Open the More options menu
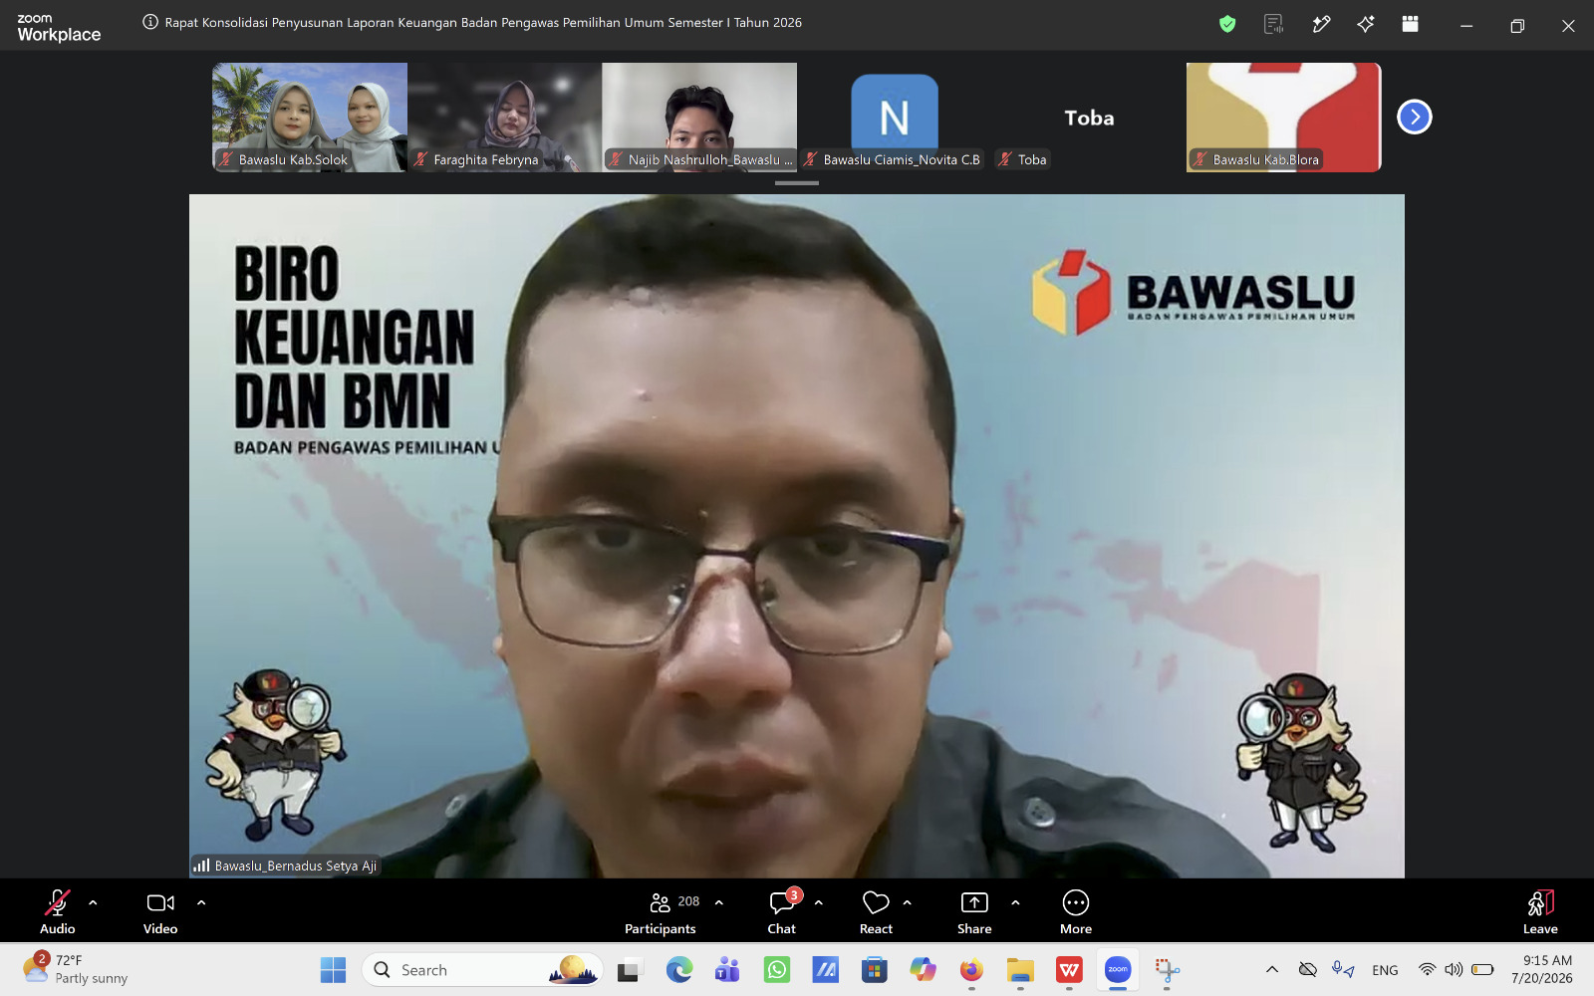Image resolution: width=1594 pixels, height=996 pixels. click(1076, 911)
